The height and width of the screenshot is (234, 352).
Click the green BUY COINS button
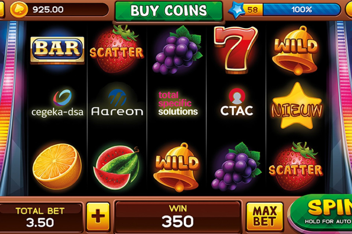tap(169, 11)
